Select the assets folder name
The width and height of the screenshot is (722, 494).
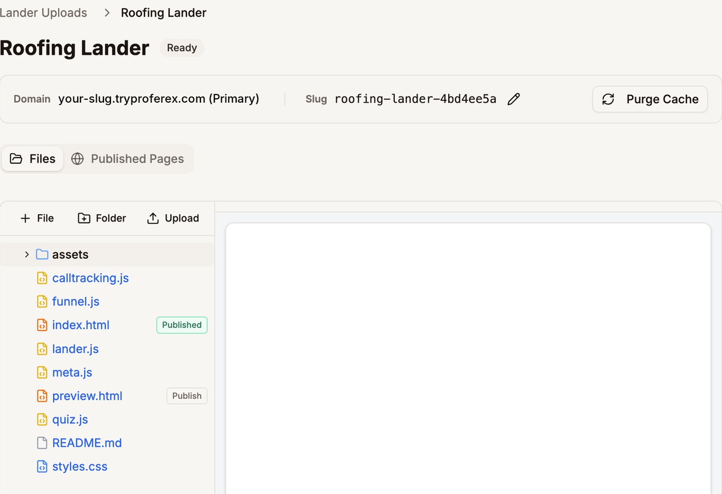[x=71, y=254]
